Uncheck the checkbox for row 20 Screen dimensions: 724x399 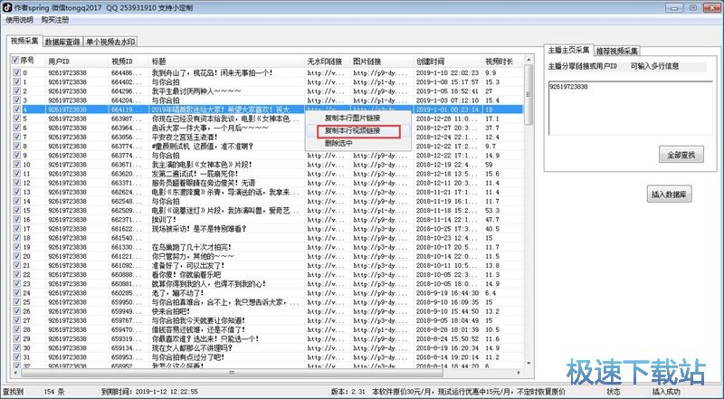(x=17, y=256)
